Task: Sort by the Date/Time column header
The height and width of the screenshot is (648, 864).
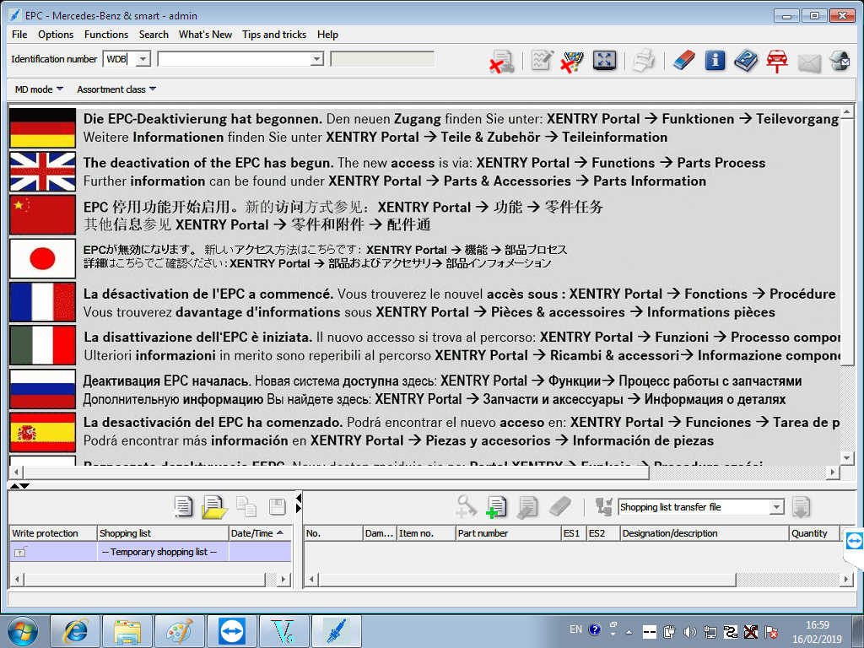Action: point(260,533)
